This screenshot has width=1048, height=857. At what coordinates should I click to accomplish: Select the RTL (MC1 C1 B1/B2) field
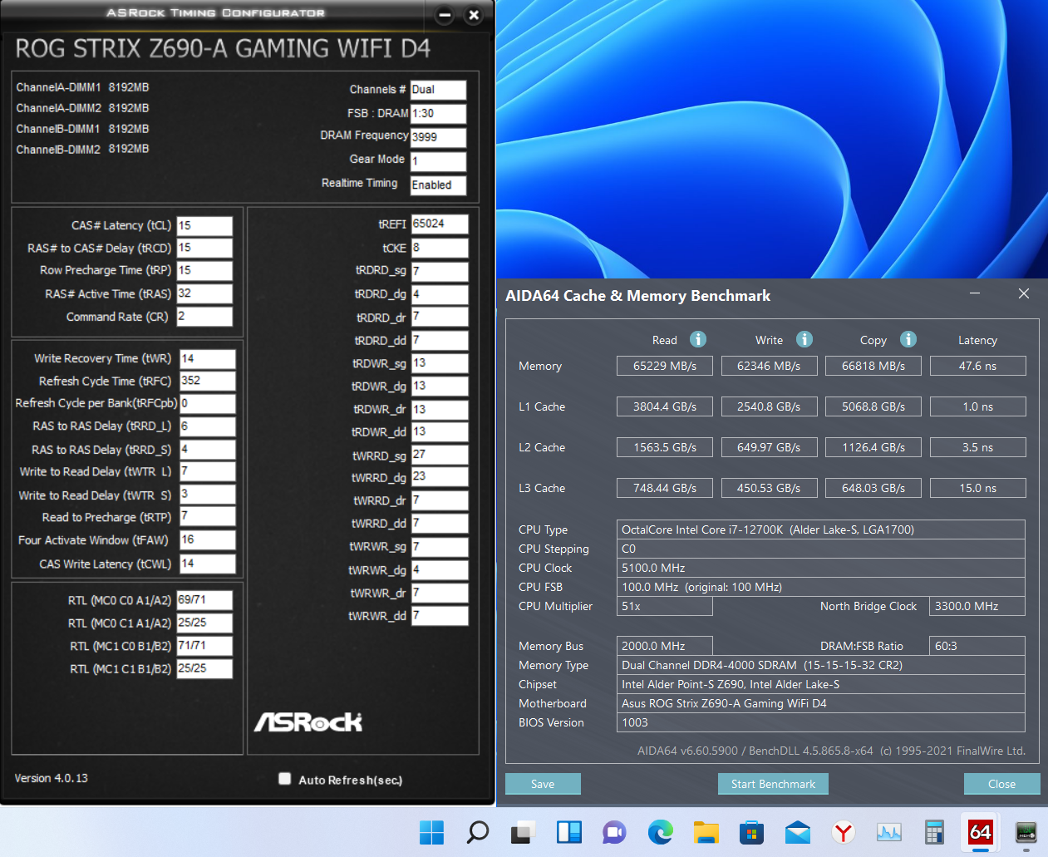tap(204, 668)
